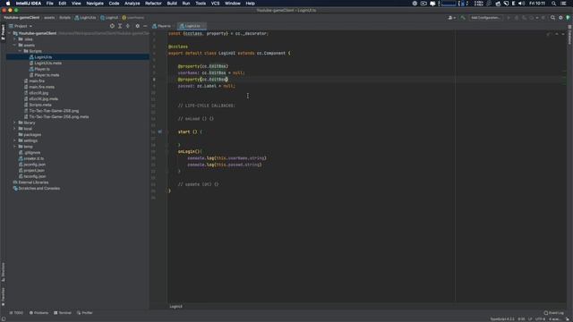Expand the settings folder
This screenshot has height=322, width=573.
pyautogui.click(x=14, y=140)
